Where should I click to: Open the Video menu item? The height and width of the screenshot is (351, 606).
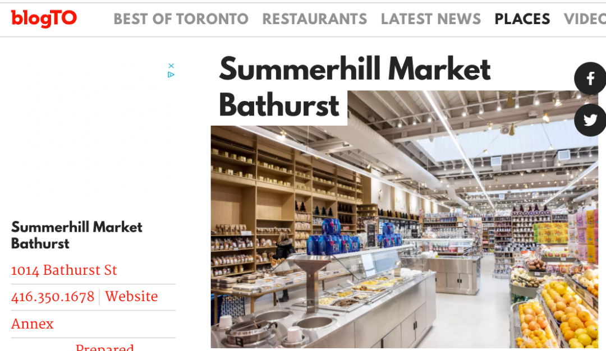point(585,19)
